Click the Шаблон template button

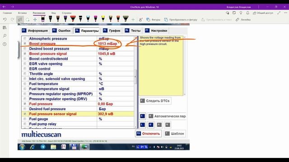pos(175,134)
